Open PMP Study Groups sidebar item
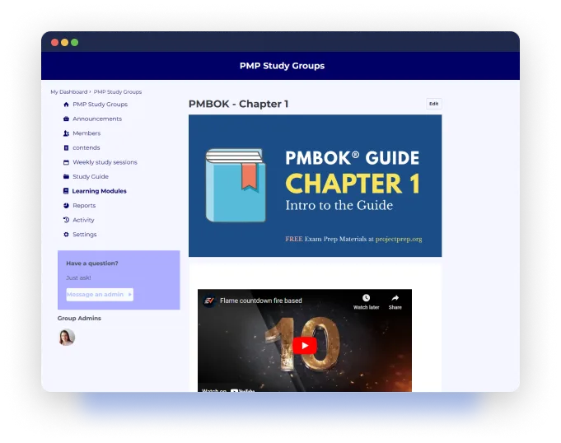 (101, 105)
